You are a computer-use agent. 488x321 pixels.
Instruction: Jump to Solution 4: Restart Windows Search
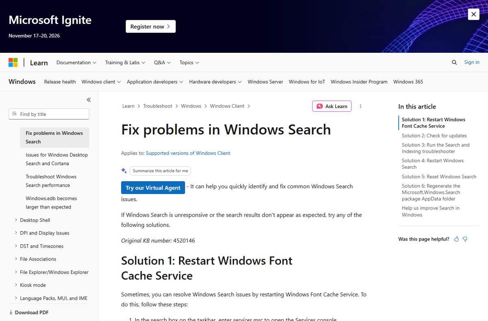(x=433, y=164)
